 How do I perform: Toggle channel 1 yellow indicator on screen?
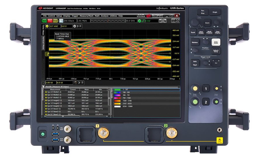click(47, 26)
